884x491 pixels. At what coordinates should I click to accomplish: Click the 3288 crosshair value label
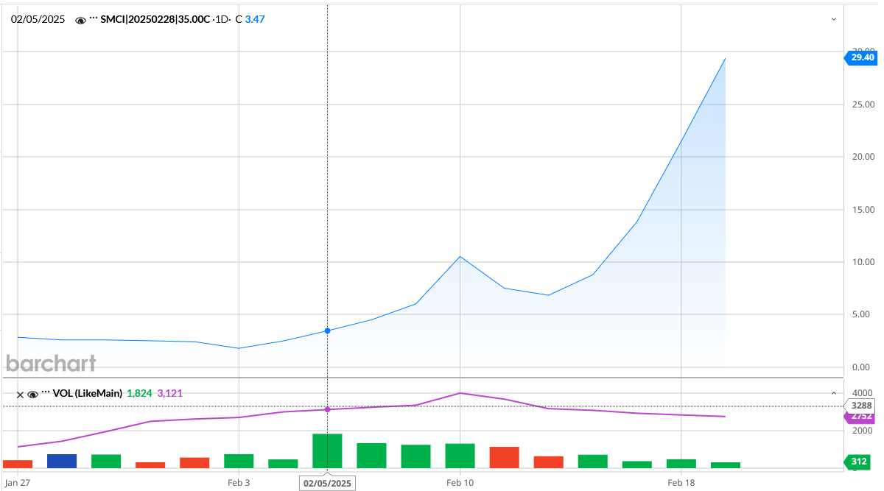861,406
